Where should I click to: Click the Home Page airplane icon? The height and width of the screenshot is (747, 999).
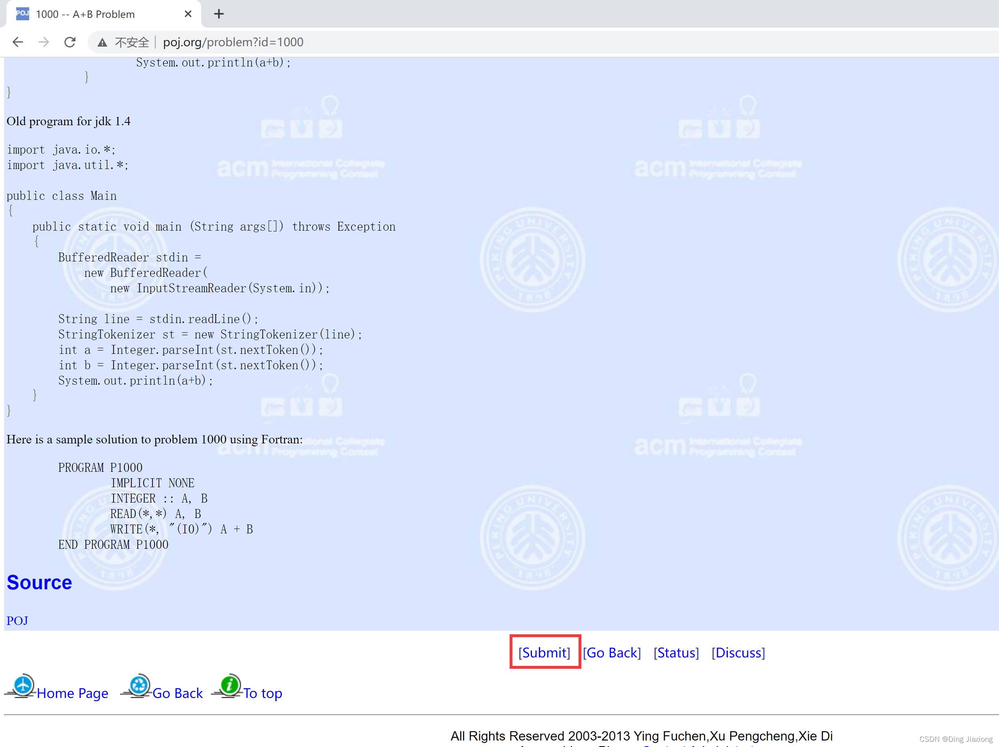tap(23, 686)
